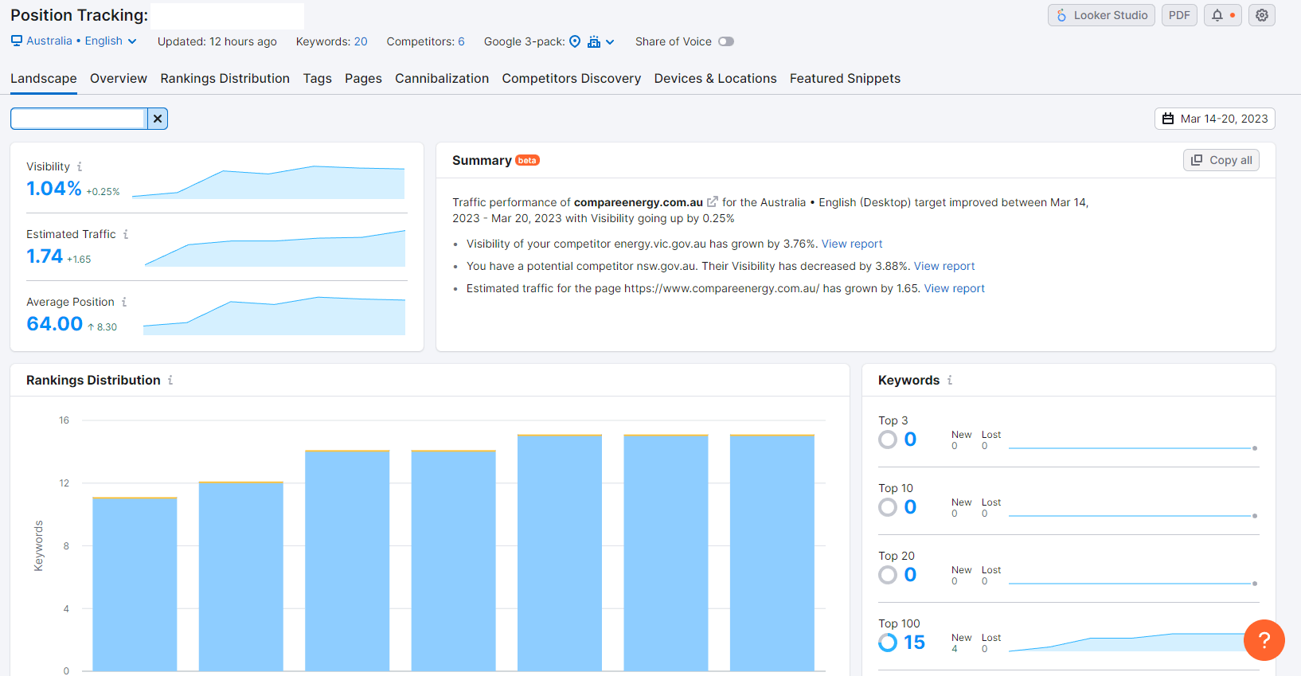Click the desktop device icon
Viewport: 1301px width, 676px height.
coord(17,41)
